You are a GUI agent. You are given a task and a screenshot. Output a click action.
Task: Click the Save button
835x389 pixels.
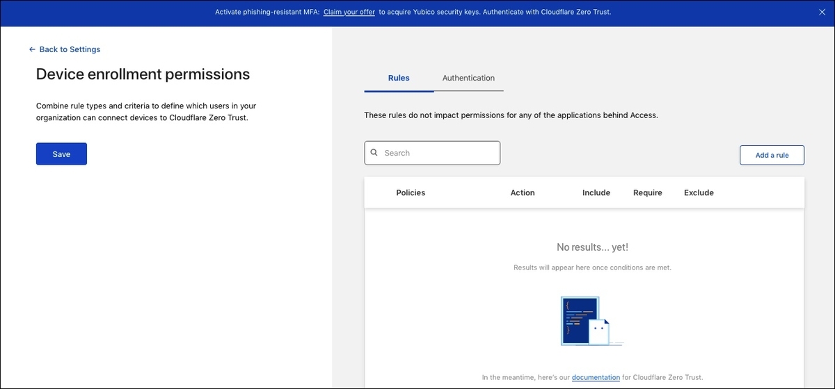(x=61, y=154)
